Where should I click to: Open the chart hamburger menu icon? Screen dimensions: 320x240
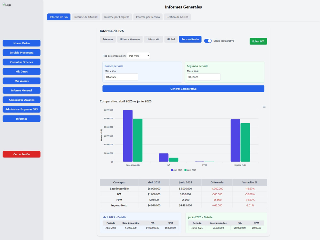(x=264, y=107)
